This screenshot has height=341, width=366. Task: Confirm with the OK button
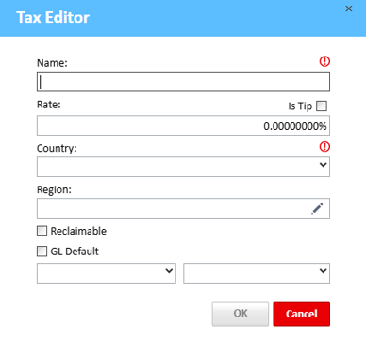[x=241, y=314]
